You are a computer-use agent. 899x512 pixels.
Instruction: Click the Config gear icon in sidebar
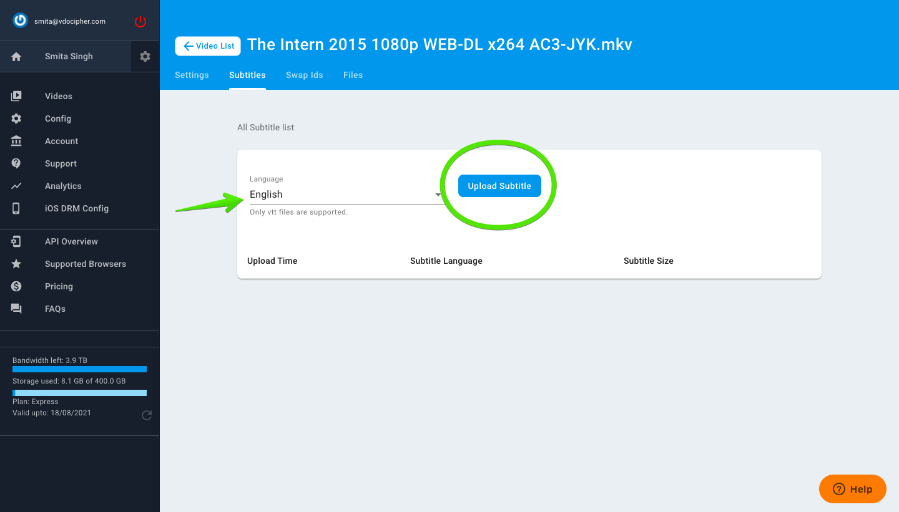pos(16,118)
